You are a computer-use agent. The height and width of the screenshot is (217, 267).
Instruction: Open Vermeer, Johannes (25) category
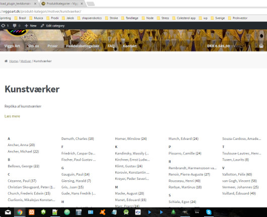[x=240, y=187]
